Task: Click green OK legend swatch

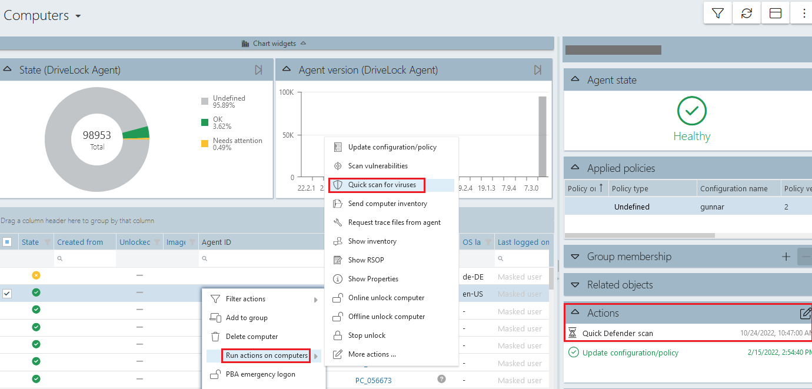Action: [205, 122]
